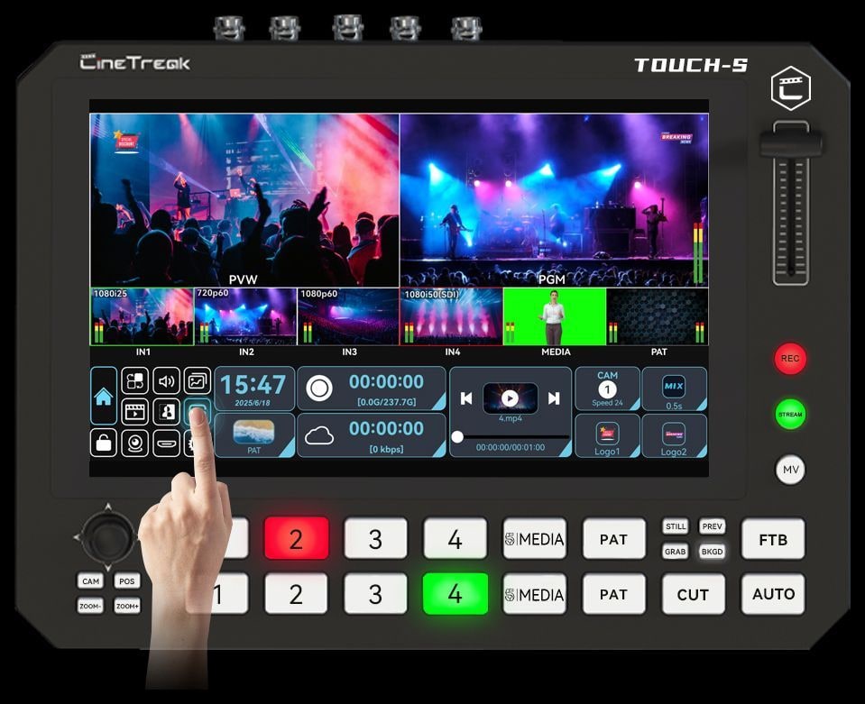Select the green-screen MEDIA source thumbnail
This screenshot has height=704, width=865.
555,317
